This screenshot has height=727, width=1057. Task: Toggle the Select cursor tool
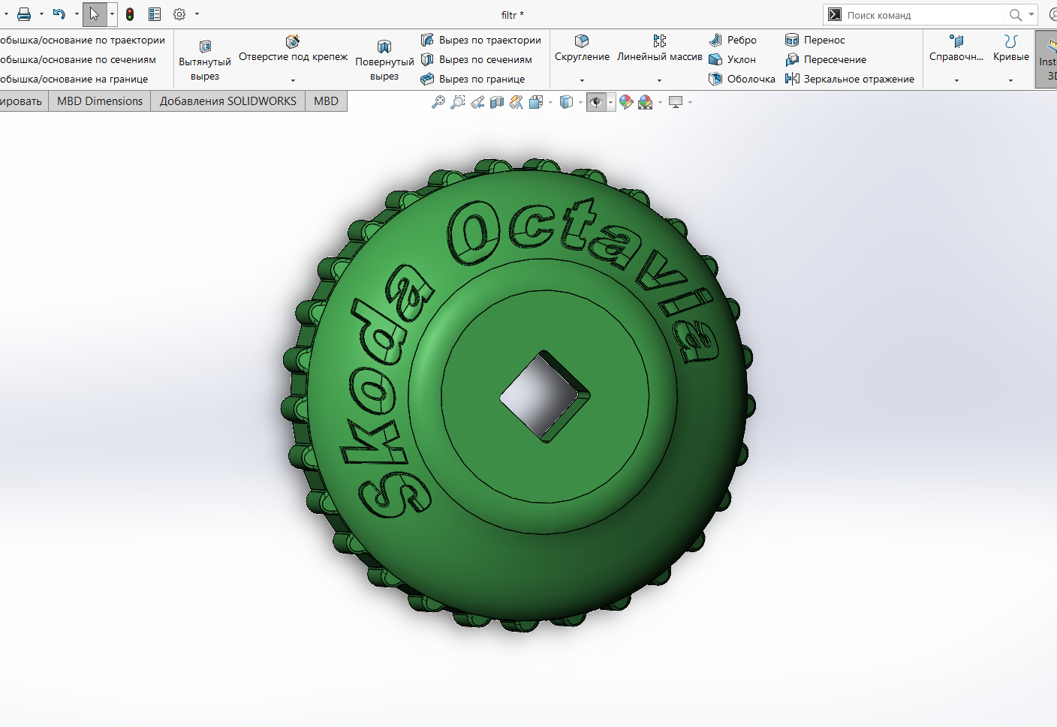coord(95,14)
